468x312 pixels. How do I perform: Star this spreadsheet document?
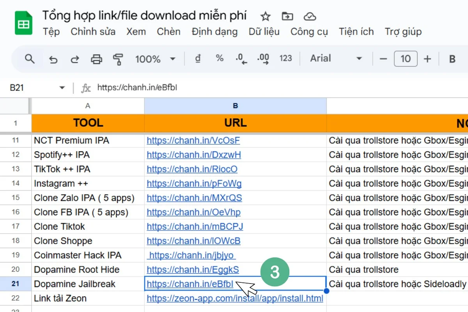(265, 16)
